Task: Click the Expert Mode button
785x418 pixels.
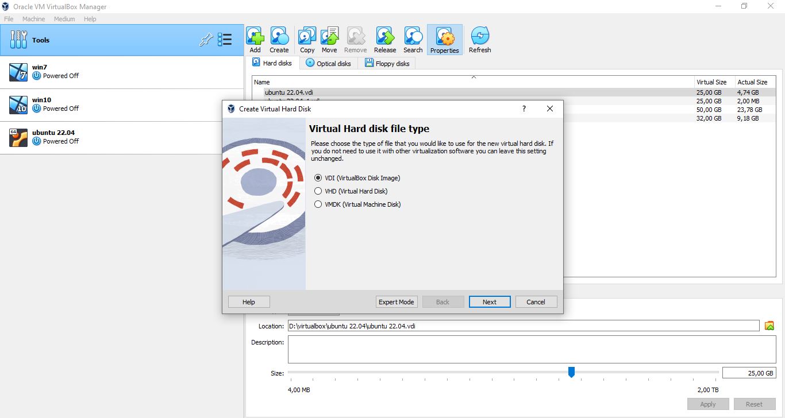Action: 397,302
